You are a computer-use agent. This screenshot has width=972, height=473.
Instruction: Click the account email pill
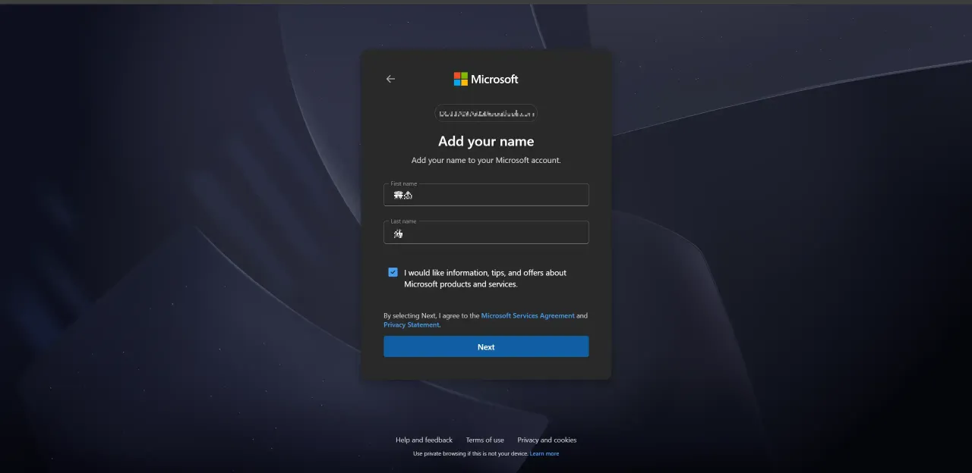[x=486, y=113]
